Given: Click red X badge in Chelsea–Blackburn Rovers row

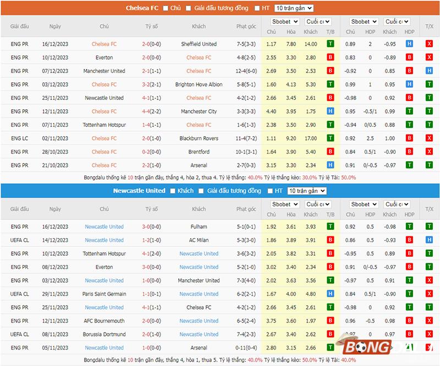Looking at the screenshot, I should tap(429, 138).
